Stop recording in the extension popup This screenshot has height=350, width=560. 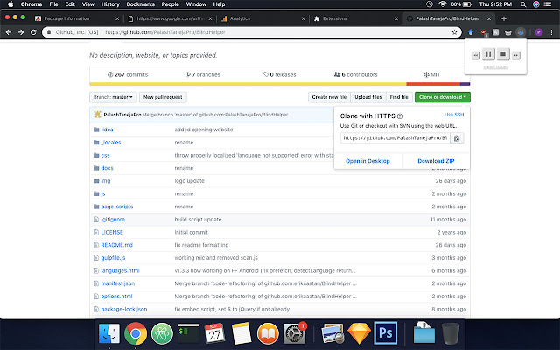pyautogui.click(x=503, y=54)
